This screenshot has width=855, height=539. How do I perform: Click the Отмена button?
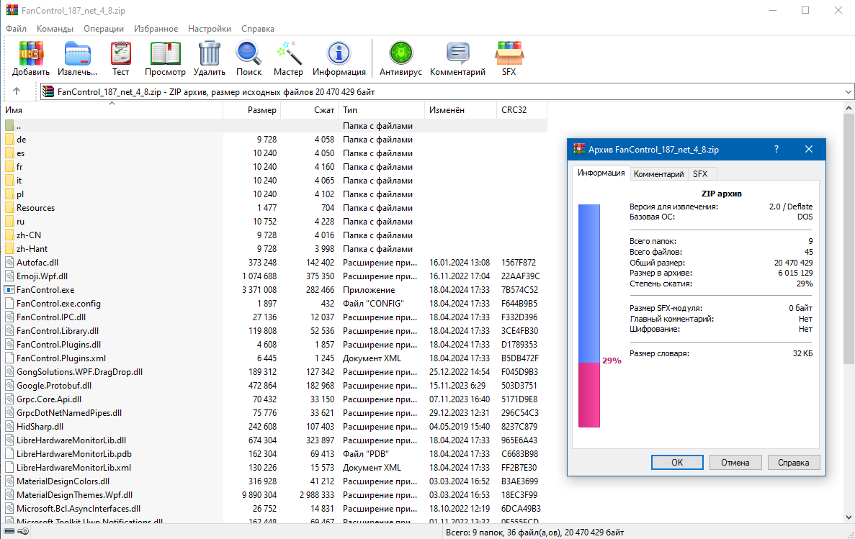tap(735, 463)
